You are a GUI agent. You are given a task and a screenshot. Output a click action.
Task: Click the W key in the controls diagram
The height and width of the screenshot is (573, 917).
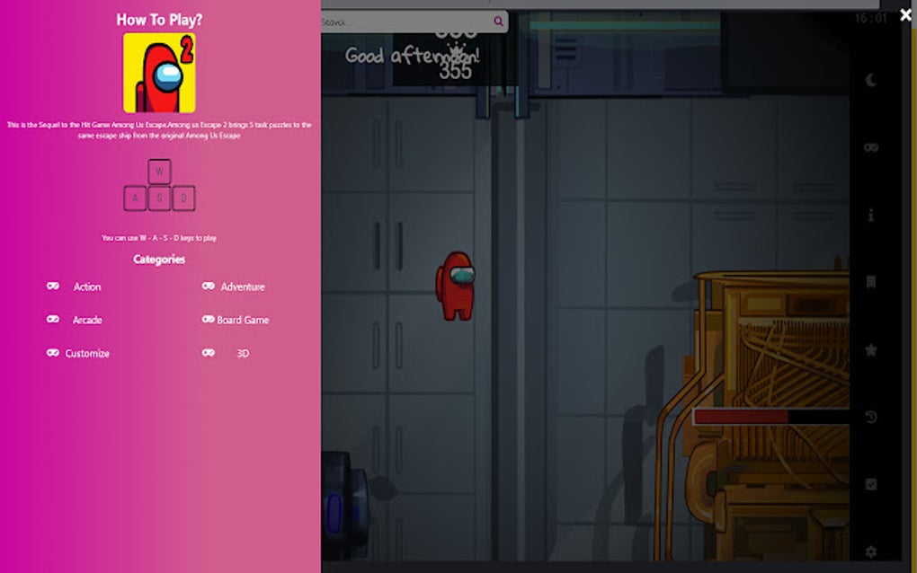[158, 171]
